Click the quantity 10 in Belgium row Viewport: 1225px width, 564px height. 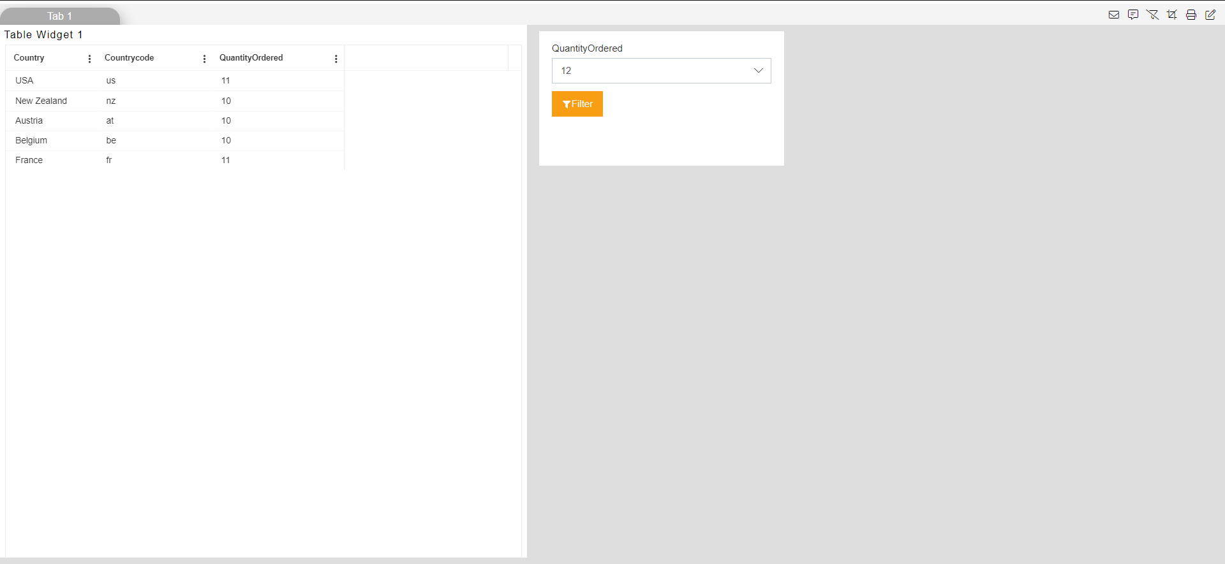226,140
